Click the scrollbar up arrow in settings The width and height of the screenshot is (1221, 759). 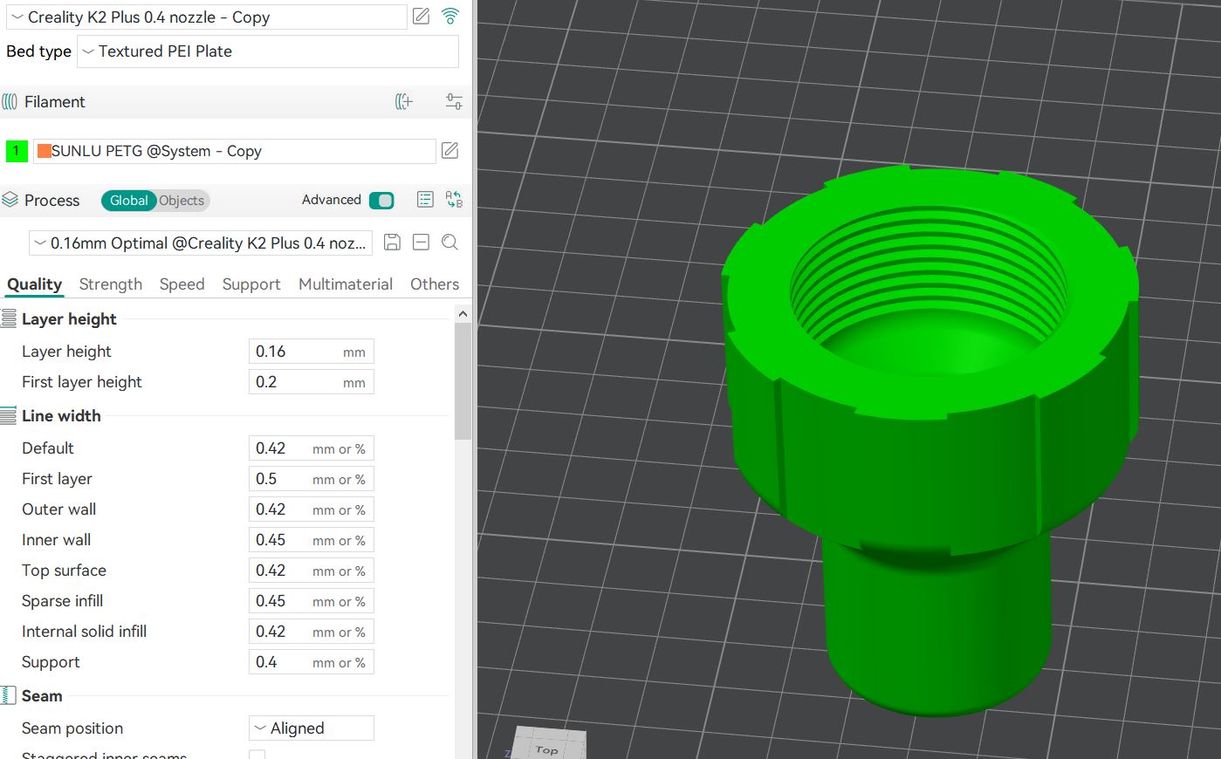[463, 314]
